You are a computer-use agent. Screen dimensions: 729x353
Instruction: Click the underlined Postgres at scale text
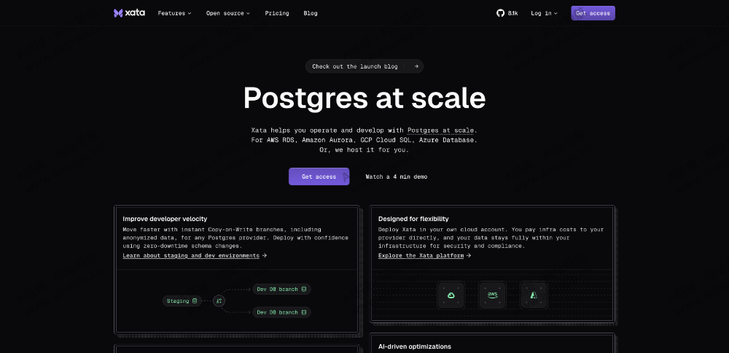[441, 131]
